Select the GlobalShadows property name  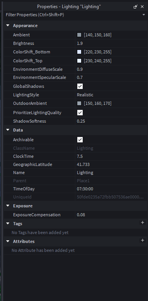(x=29, y=86)
